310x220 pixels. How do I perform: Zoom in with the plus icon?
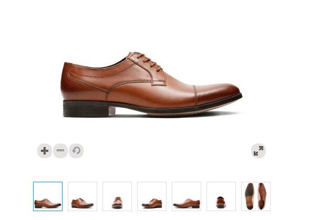coord(45,151)
